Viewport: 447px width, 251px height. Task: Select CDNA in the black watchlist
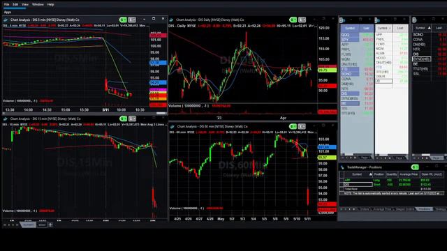(x=422, y=40)
